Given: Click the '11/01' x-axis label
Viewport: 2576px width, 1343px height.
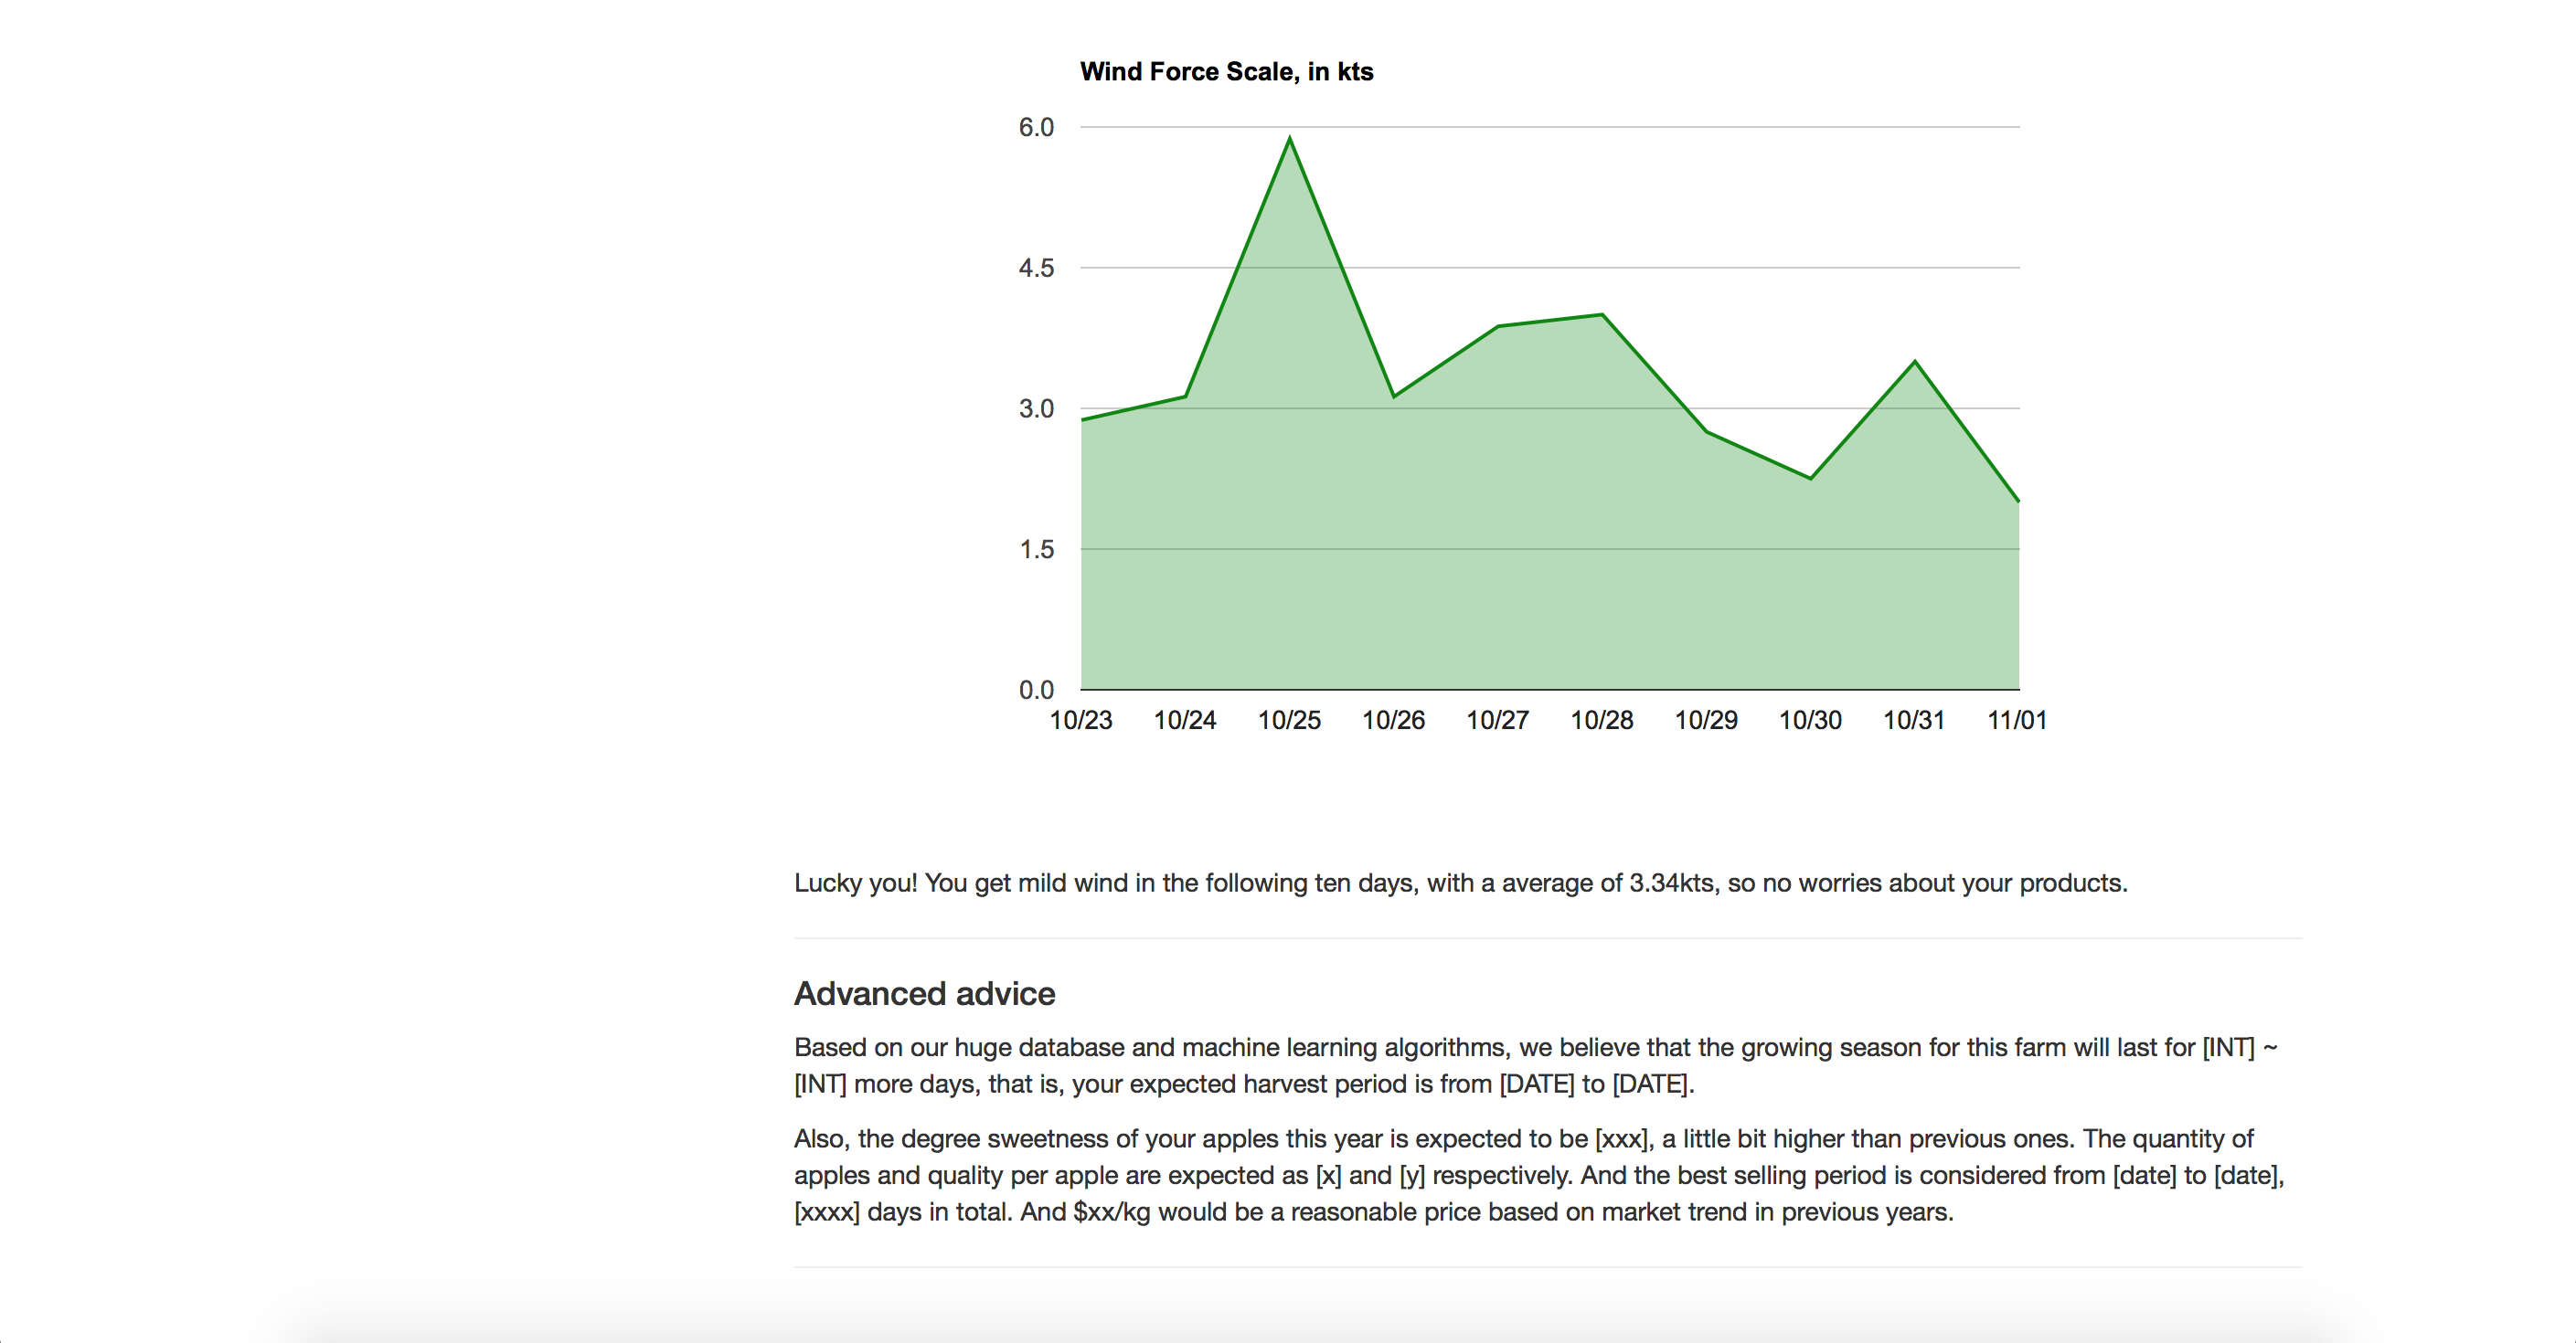Looking at the screenshot, I should (x=2017, y=721).
